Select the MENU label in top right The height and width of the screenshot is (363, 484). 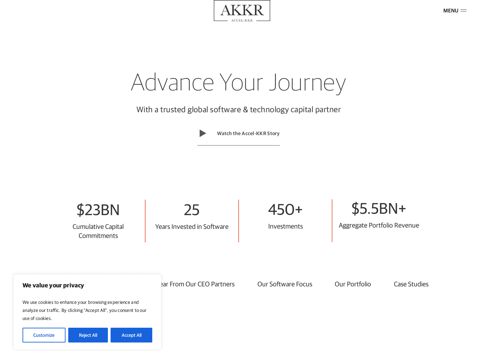pyautogui.click(x=450, y=10)
